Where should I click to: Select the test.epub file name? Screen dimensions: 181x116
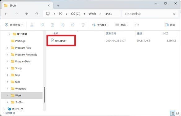60,41
